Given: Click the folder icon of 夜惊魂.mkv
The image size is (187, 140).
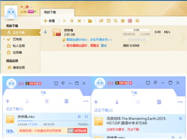Looking at the screenshot, I should tap(10, 119).
